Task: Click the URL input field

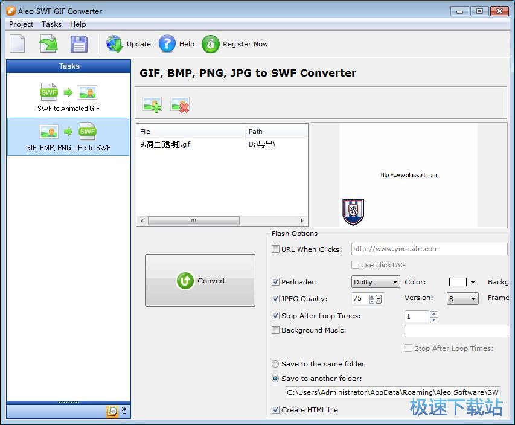Action: tap(429, 249)
